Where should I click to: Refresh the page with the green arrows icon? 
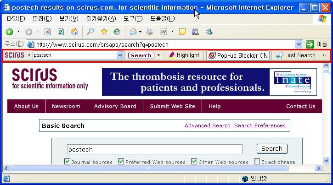(61, 32)
